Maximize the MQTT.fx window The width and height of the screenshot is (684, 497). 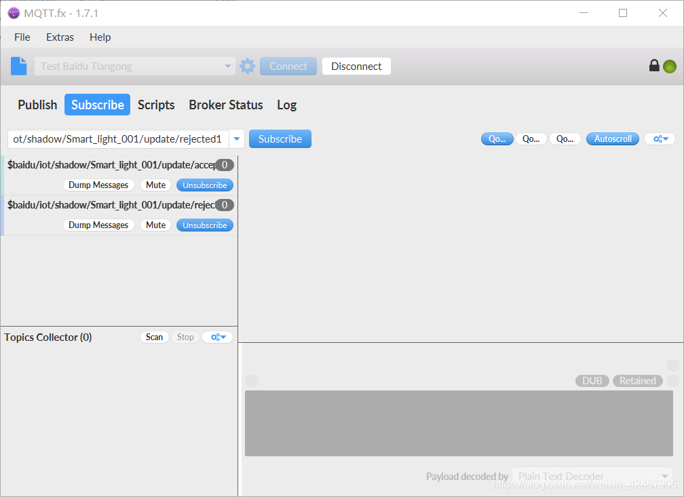623,13
